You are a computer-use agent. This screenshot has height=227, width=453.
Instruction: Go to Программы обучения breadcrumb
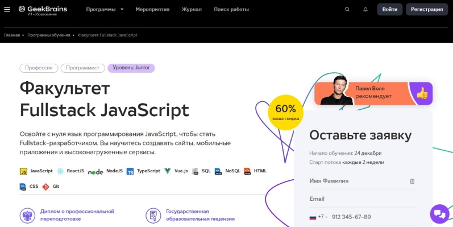pos(49,35)
